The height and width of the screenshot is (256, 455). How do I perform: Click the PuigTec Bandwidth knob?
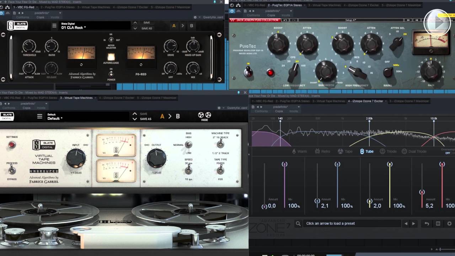click(325, 70)
